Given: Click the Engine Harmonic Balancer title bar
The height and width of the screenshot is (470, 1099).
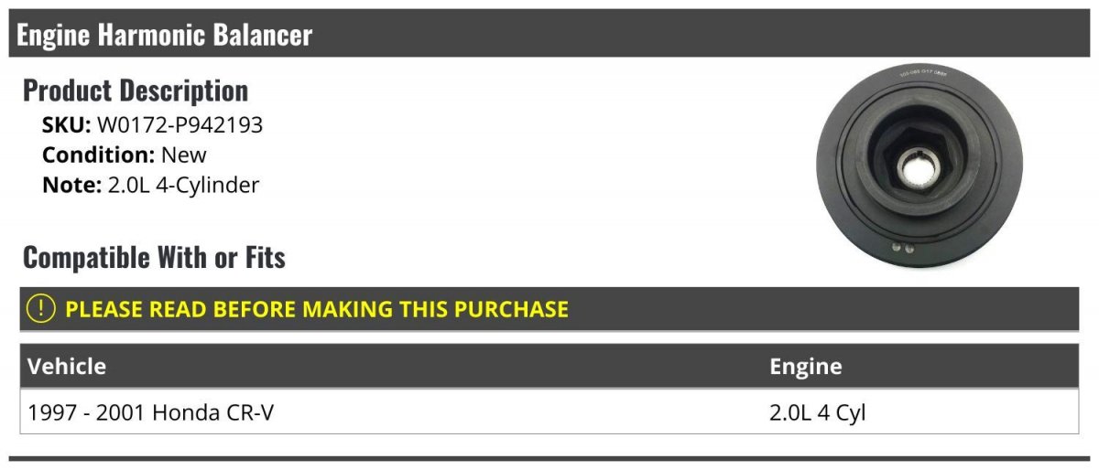Looking at the screenshot, I should [x=549, y=34].
